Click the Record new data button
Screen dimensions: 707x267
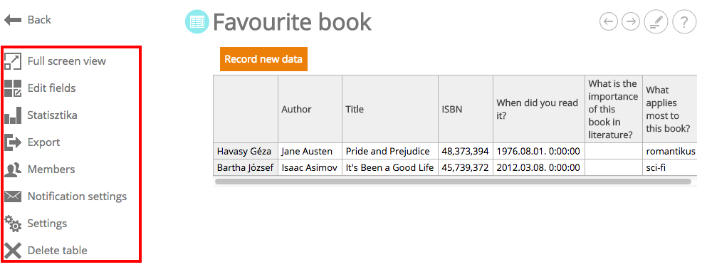click(x=263, y=59)
